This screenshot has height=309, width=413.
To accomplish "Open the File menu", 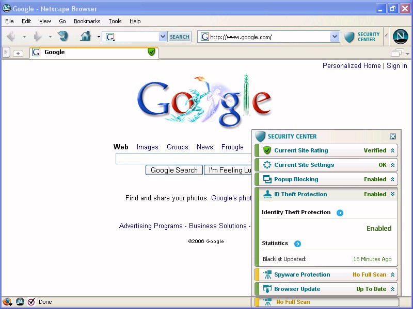I will tap(9, 21).
